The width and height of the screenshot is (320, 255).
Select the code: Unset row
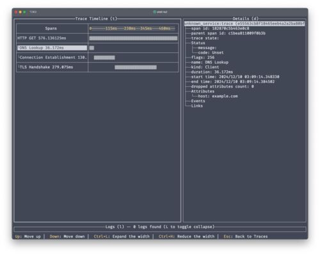[x=211, y=52]
